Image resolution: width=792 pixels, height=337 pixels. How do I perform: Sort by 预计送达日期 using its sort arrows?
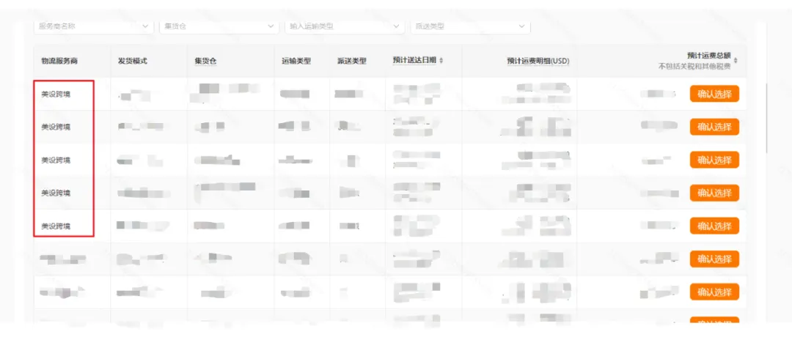441,61
